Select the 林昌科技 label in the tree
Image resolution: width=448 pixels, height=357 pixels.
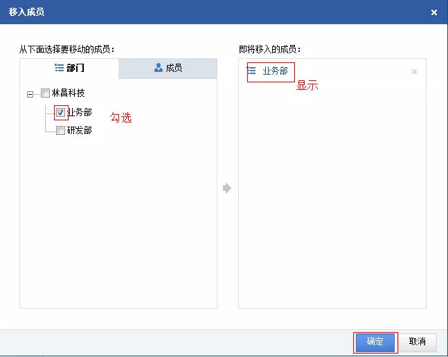tap(69, 93)
